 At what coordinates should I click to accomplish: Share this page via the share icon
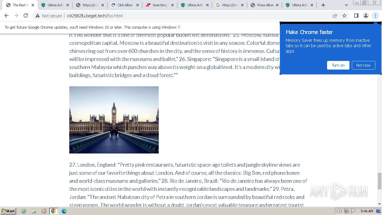pos(335,16)
